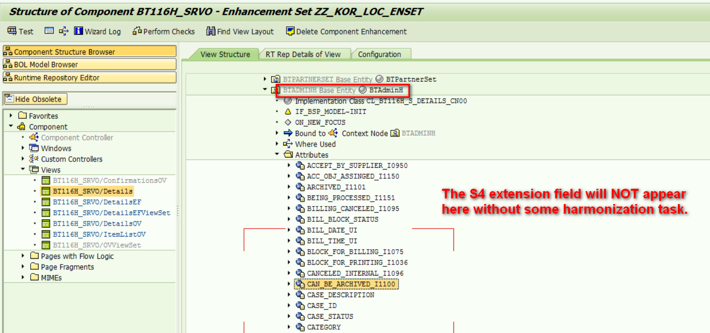This screenshot has width=710, height=333.
Task: Click the ACCEPT_BY_SUPPLIER_I0950 attribute icon
Action: tap(300, 165)
